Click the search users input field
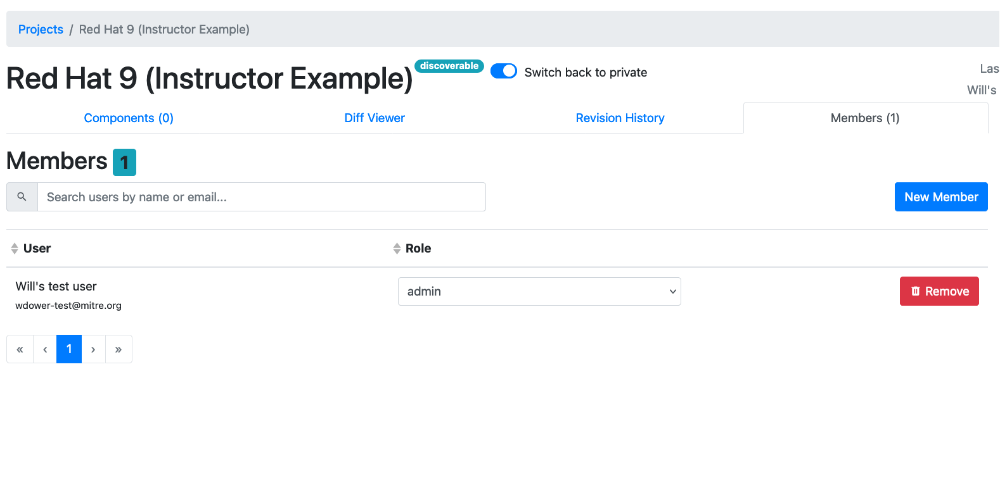The height and width of the screenshot is (500, 1000). click(262, 197)
